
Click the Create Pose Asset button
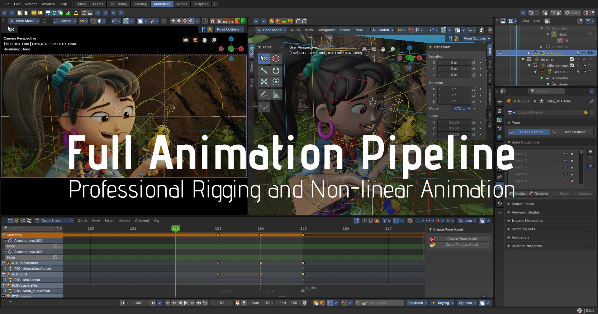pyautogui.click(x=462, y=239)
